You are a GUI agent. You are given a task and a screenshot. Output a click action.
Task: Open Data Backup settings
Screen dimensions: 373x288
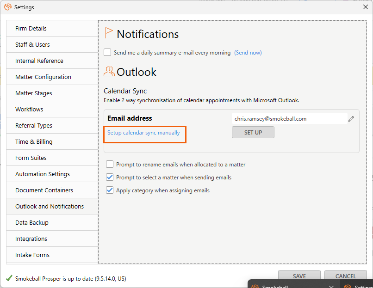(x=52, y=222)
